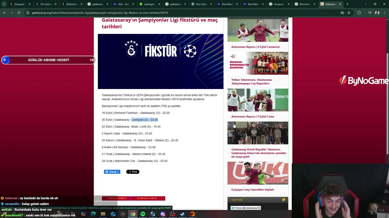Image resolution: width=389 pixels, height=218 pixels.
Task: Open Copilot from the taskbar
Action: [83, 214]
